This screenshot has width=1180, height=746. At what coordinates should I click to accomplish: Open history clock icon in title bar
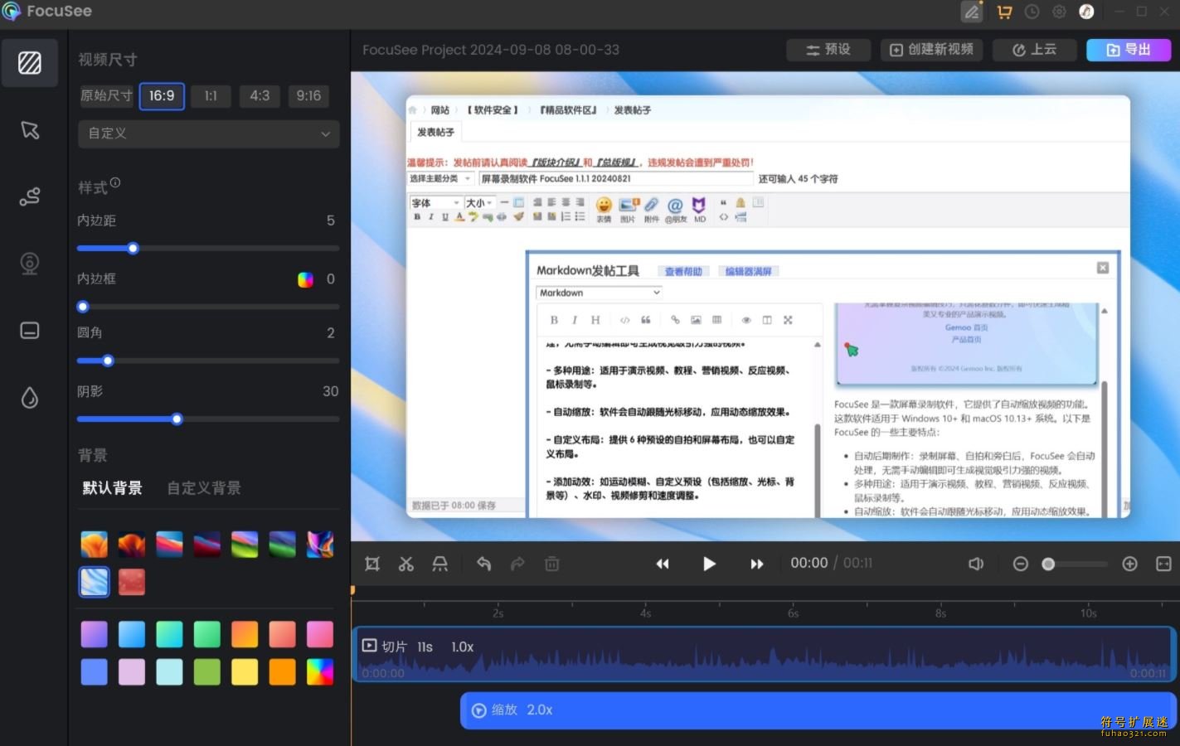click(x=1032, y=12)
